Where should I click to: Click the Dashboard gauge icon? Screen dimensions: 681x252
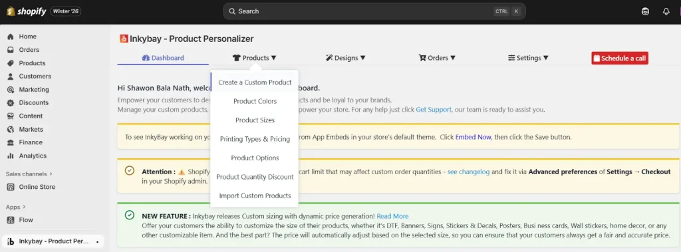point(146,58)
